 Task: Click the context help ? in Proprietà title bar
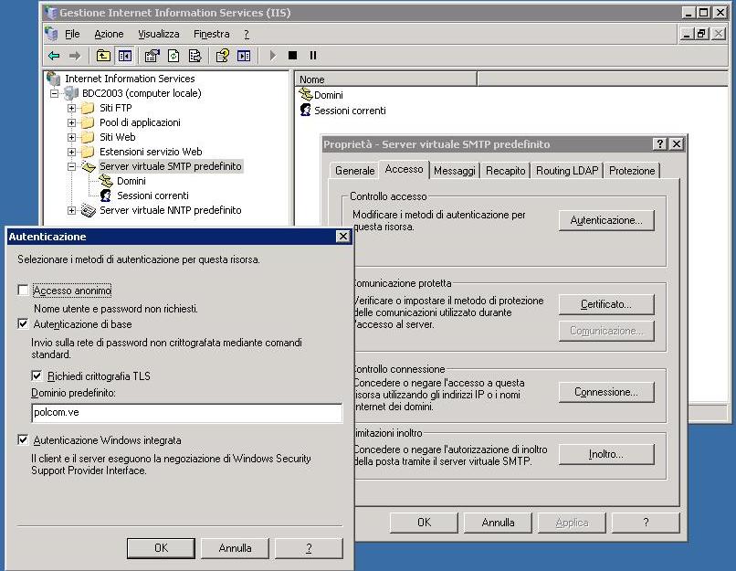coord(660,143)
